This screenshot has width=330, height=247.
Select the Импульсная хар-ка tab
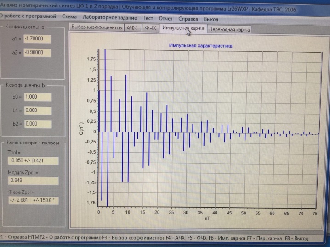183,28
